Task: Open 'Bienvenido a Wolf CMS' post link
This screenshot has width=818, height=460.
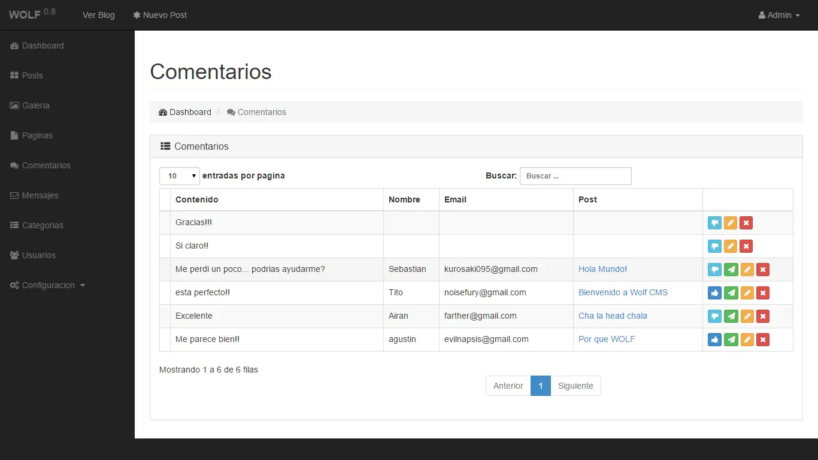Action: point(623,293)
